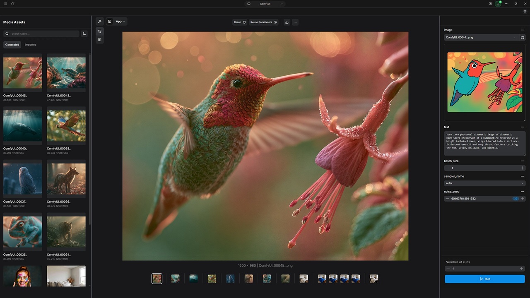Select the ComfyUI_00037_ owl thumbnail
Screen dimensions: 530x298
tap(22, 179)
